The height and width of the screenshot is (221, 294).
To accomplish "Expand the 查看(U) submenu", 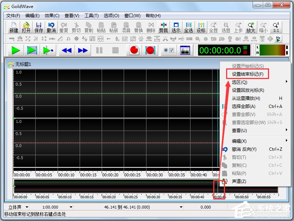I will (x=256, y=131).
